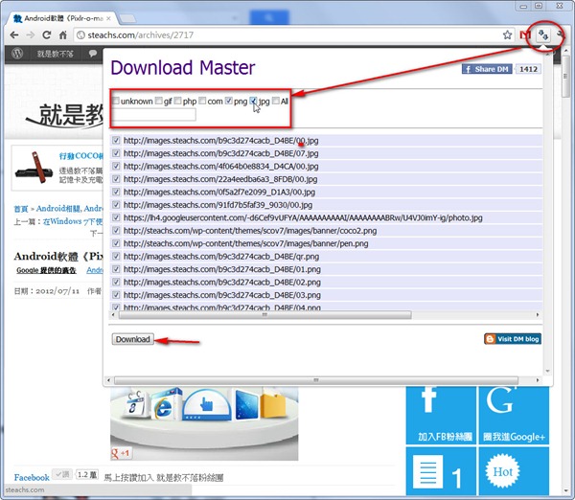Open the Visit DM blog link
This screenshot has width=575, height=500.
512,339
